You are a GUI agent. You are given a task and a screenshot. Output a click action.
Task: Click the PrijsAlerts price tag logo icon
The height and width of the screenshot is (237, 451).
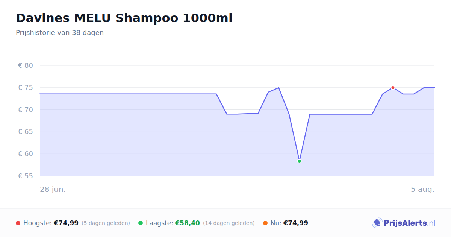click(x=377, y=223)
